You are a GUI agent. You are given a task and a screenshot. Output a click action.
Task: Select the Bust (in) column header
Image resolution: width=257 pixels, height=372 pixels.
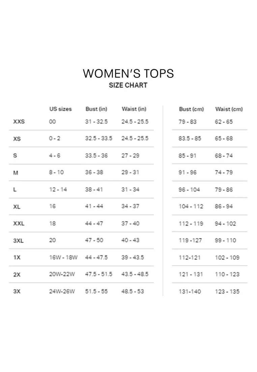pyautogui.click(x=96, y=109)
